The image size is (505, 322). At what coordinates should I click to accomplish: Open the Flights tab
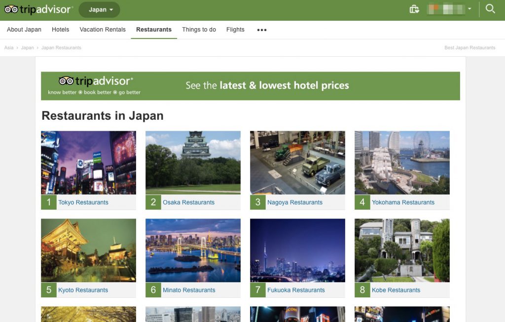(x=235, y=30)
